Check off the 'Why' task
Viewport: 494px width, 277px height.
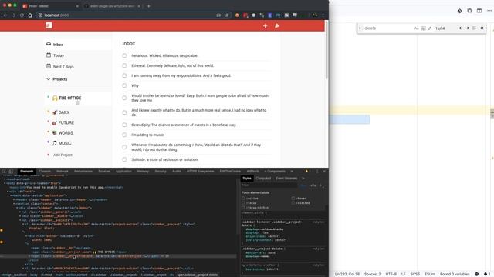[x=124, y=85]
